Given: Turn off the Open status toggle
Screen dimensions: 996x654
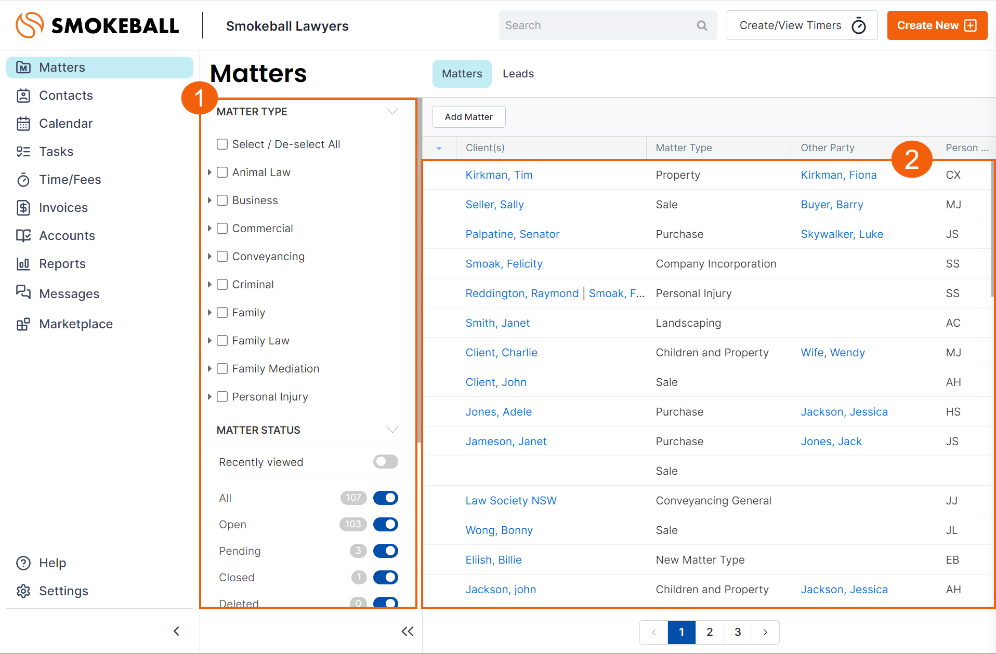Looking at the screenshot, I should (x=386, y=524).
